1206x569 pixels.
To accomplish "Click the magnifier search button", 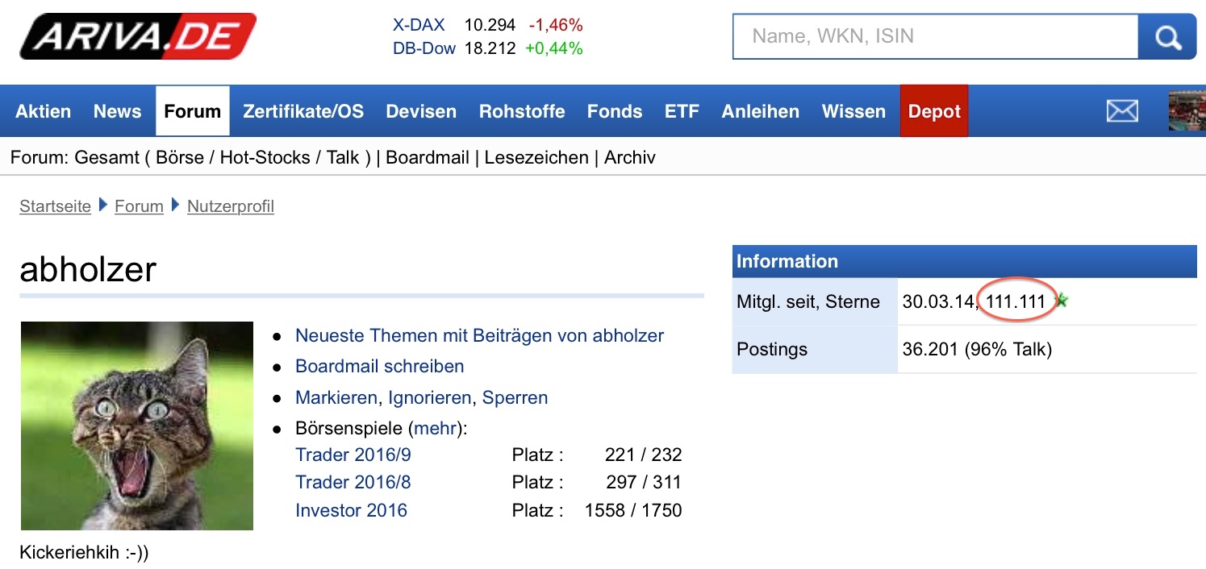I will click(1167, 36).
